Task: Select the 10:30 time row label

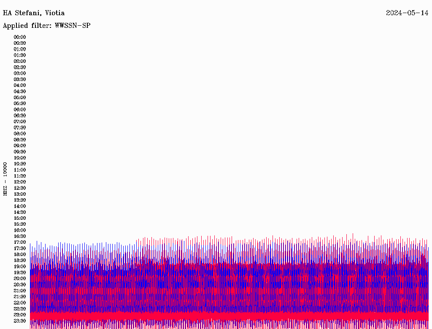Action: [x=20, y=164]
